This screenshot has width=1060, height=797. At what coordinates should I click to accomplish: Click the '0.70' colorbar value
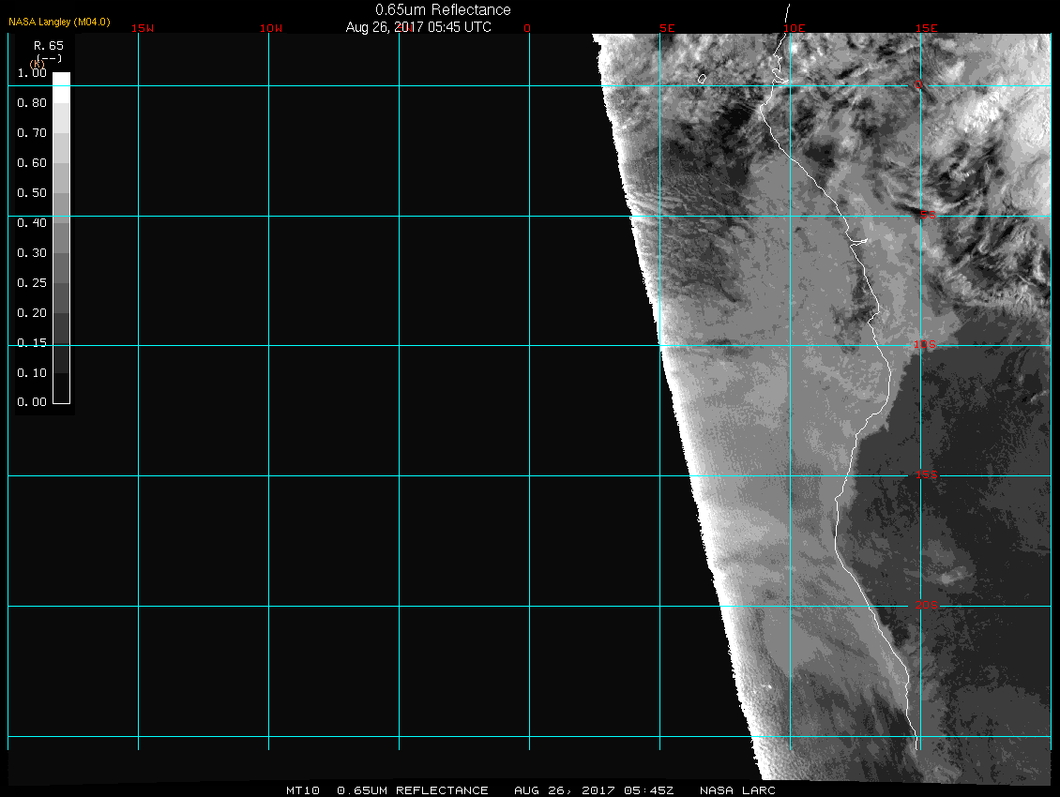(x=32, y=132)
